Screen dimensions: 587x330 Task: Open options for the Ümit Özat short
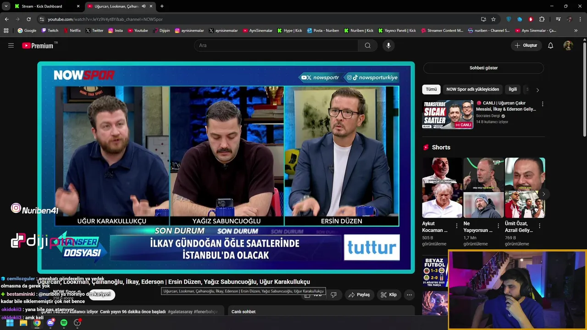(x=539, y=226)
